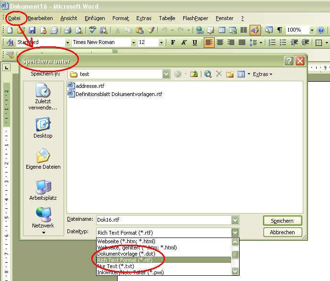Open the Datei menu
Screen dimensions: 330x281
click(14, 18)
